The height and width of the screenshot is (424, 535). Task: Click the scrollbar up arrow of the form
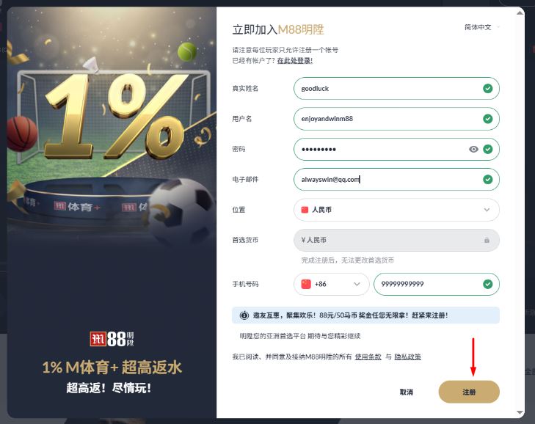pyautogui.click(x=520, y=13)
